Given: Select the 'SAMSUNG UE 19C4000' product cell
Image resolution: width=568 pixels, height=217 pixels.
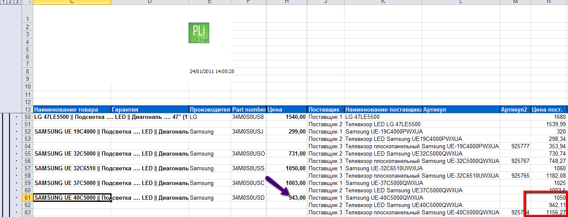Looking at the screenshot, I should tap(72, 131).
